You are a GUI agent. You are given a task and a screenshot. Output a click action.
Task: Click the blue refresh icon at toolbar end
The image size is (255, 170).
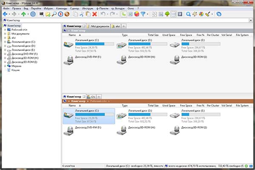click(x=219, y=14)
